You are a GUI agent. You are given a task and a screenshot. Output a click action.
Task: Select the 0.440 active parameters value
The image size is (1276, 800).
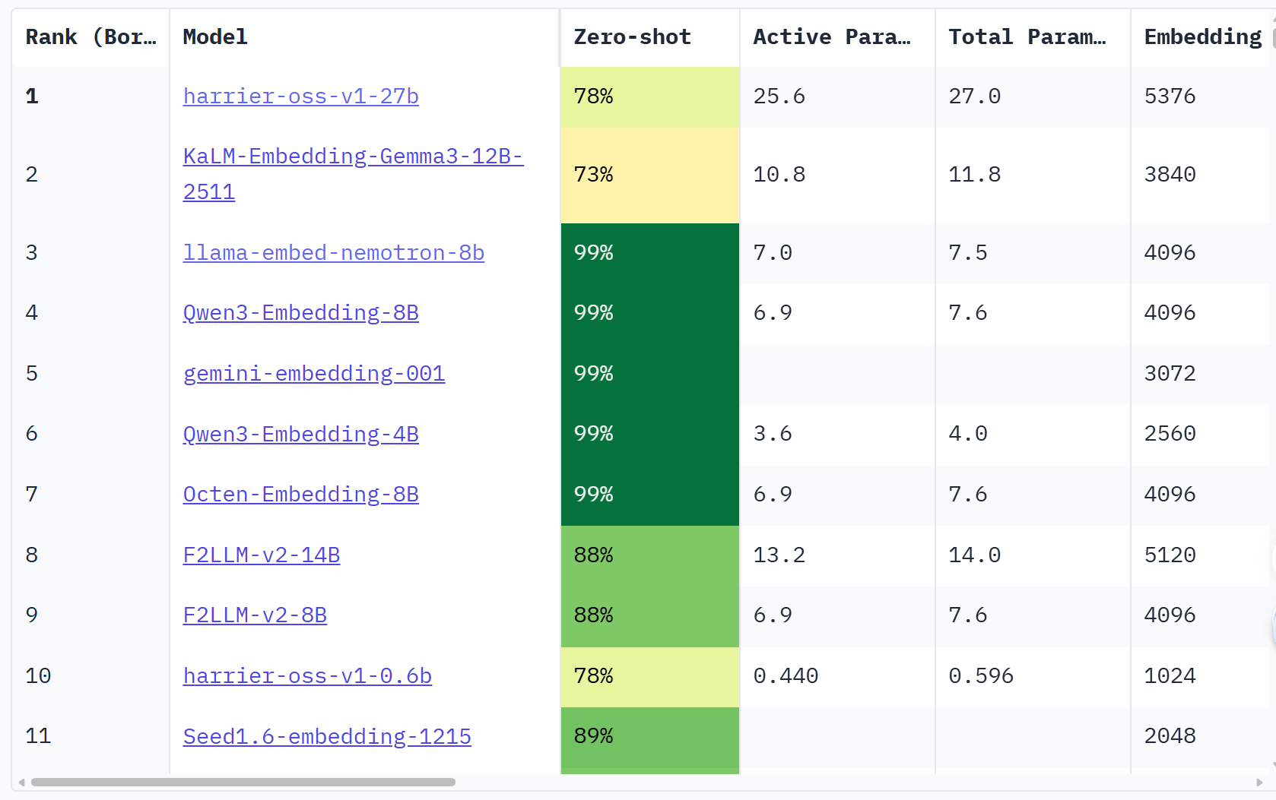(x=786, y=676)
